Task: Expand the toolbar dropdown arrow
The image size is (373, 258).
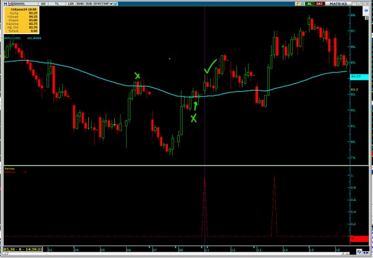Action: (111, 4)
